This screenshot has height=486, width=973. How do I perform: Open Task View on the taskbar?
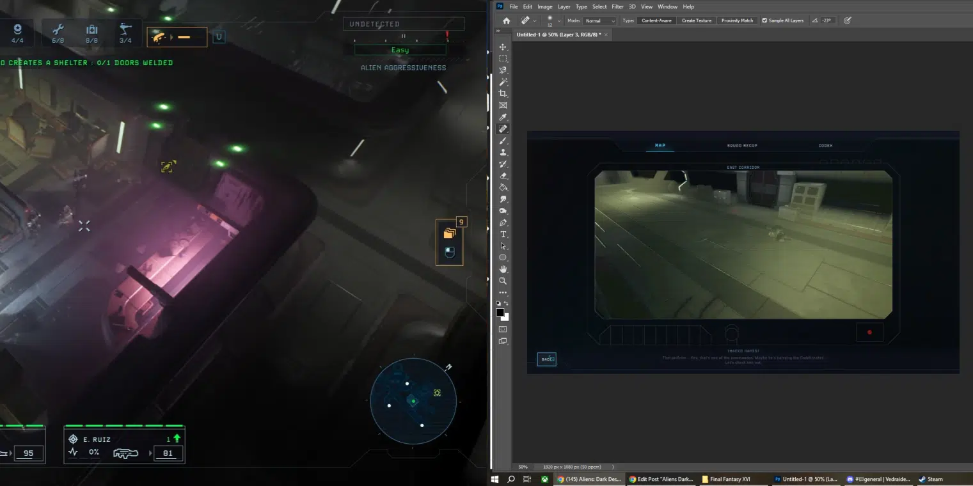pyautogui.click(x=527, y=479)
